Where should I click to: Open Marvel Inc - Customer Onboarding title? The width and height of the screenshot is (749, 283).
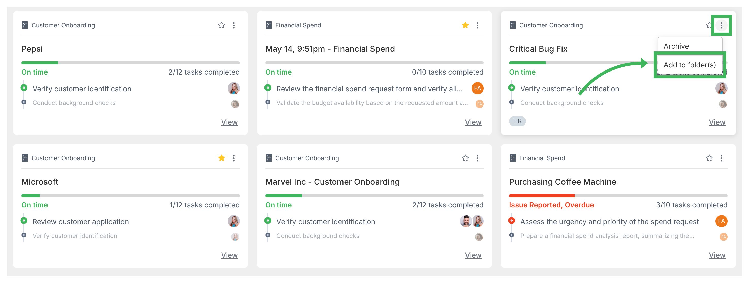click(332, 182)
